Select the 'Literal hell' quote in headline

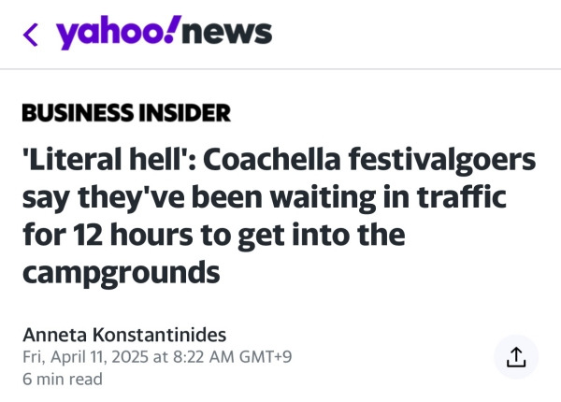coord(105,160)
